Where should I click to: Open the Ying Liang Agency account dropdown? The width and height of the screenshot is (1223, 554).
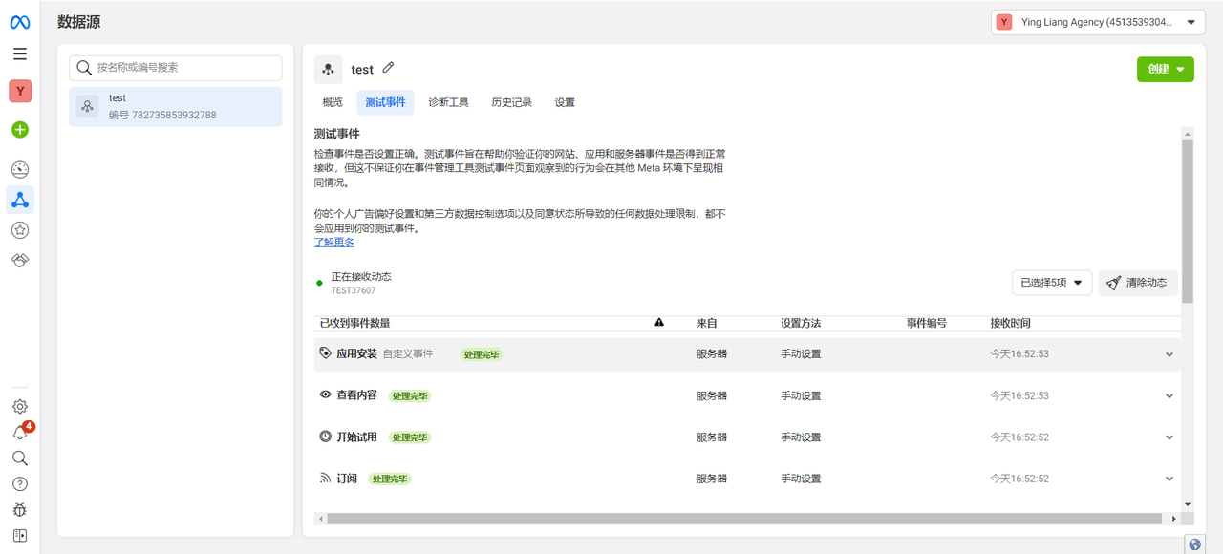(1097, 21)
